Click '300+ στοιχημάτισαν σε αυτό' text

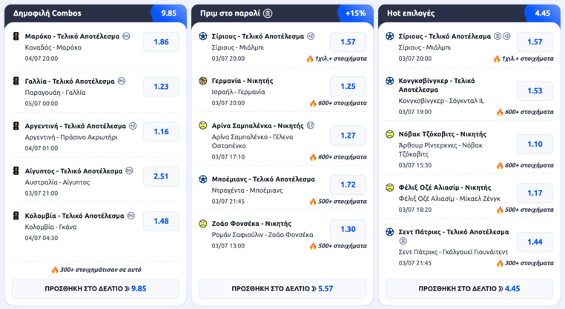tap(101, 270)
